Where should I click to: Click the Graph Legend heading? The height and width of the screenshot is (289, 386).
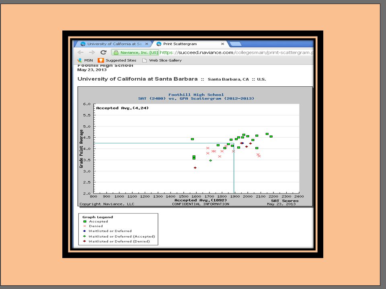pyautogui.click(x=97, y=217)
